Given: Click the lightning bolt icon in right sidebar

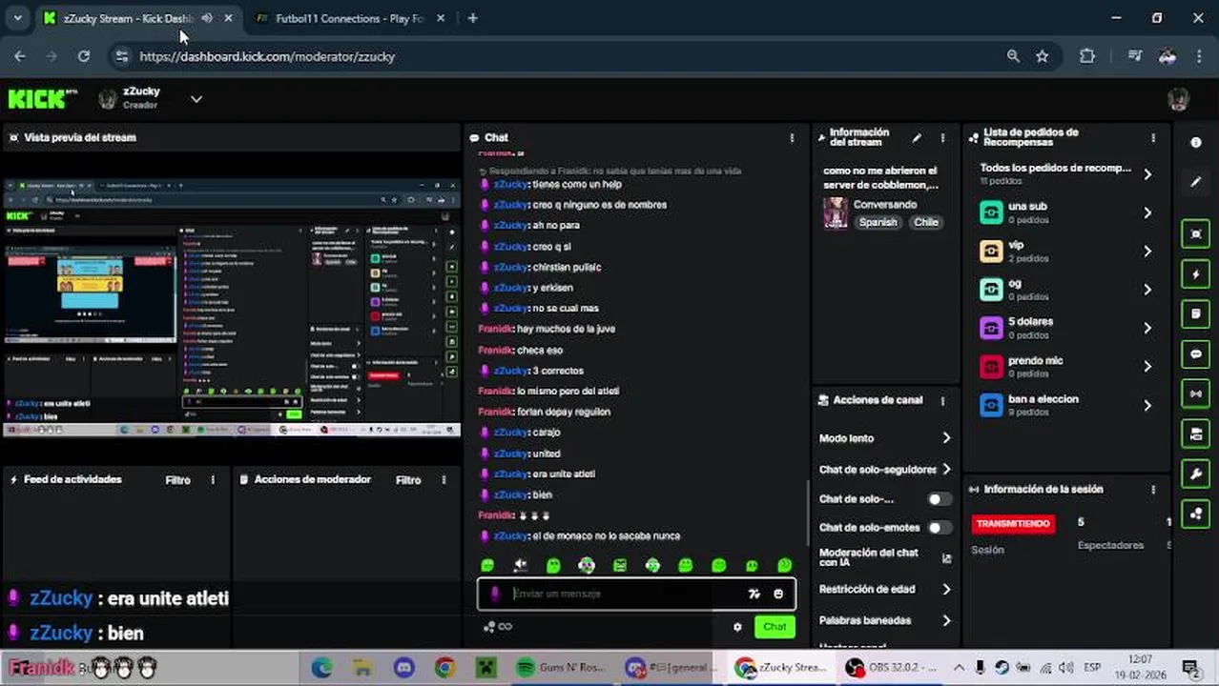Looking at the screenshot, I should (x=1196, y=274).
